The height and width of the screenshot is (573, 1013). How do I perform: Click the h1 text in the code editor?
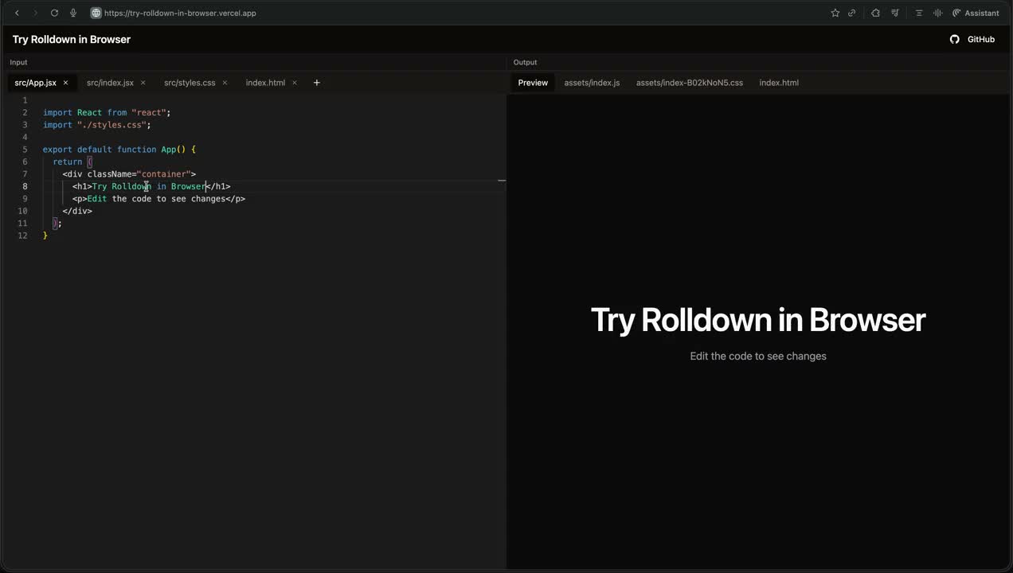[149, 186]
